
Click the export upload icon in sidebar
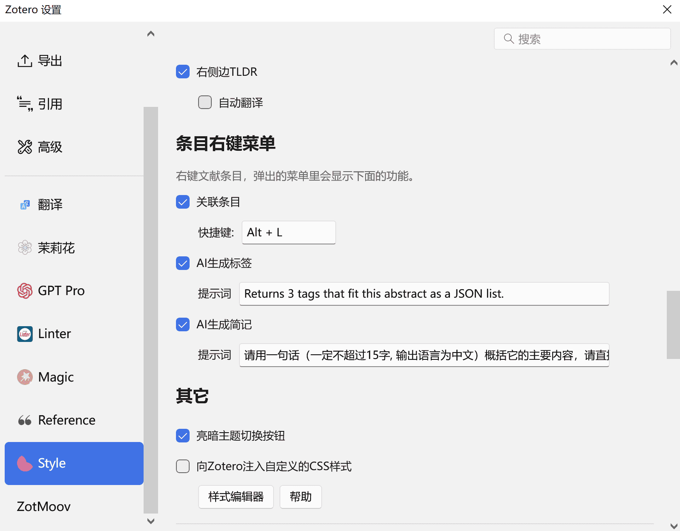pos(25,61)
